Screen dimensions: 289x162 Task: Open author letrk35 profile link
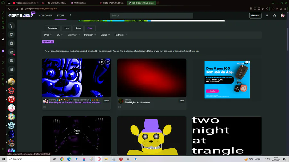pos(127,100)
